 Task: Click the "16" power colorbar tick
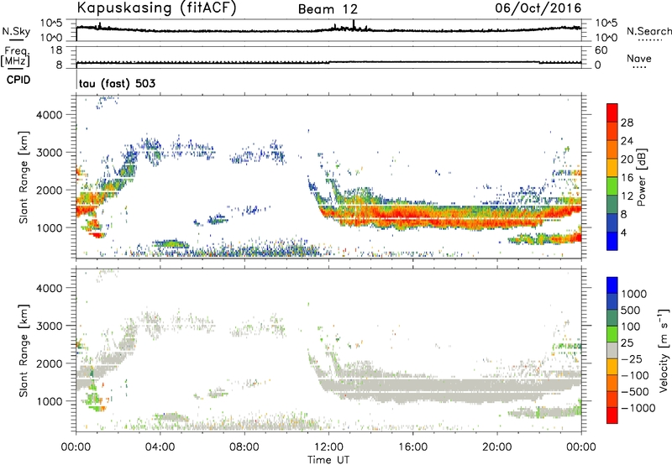[627, 178]
